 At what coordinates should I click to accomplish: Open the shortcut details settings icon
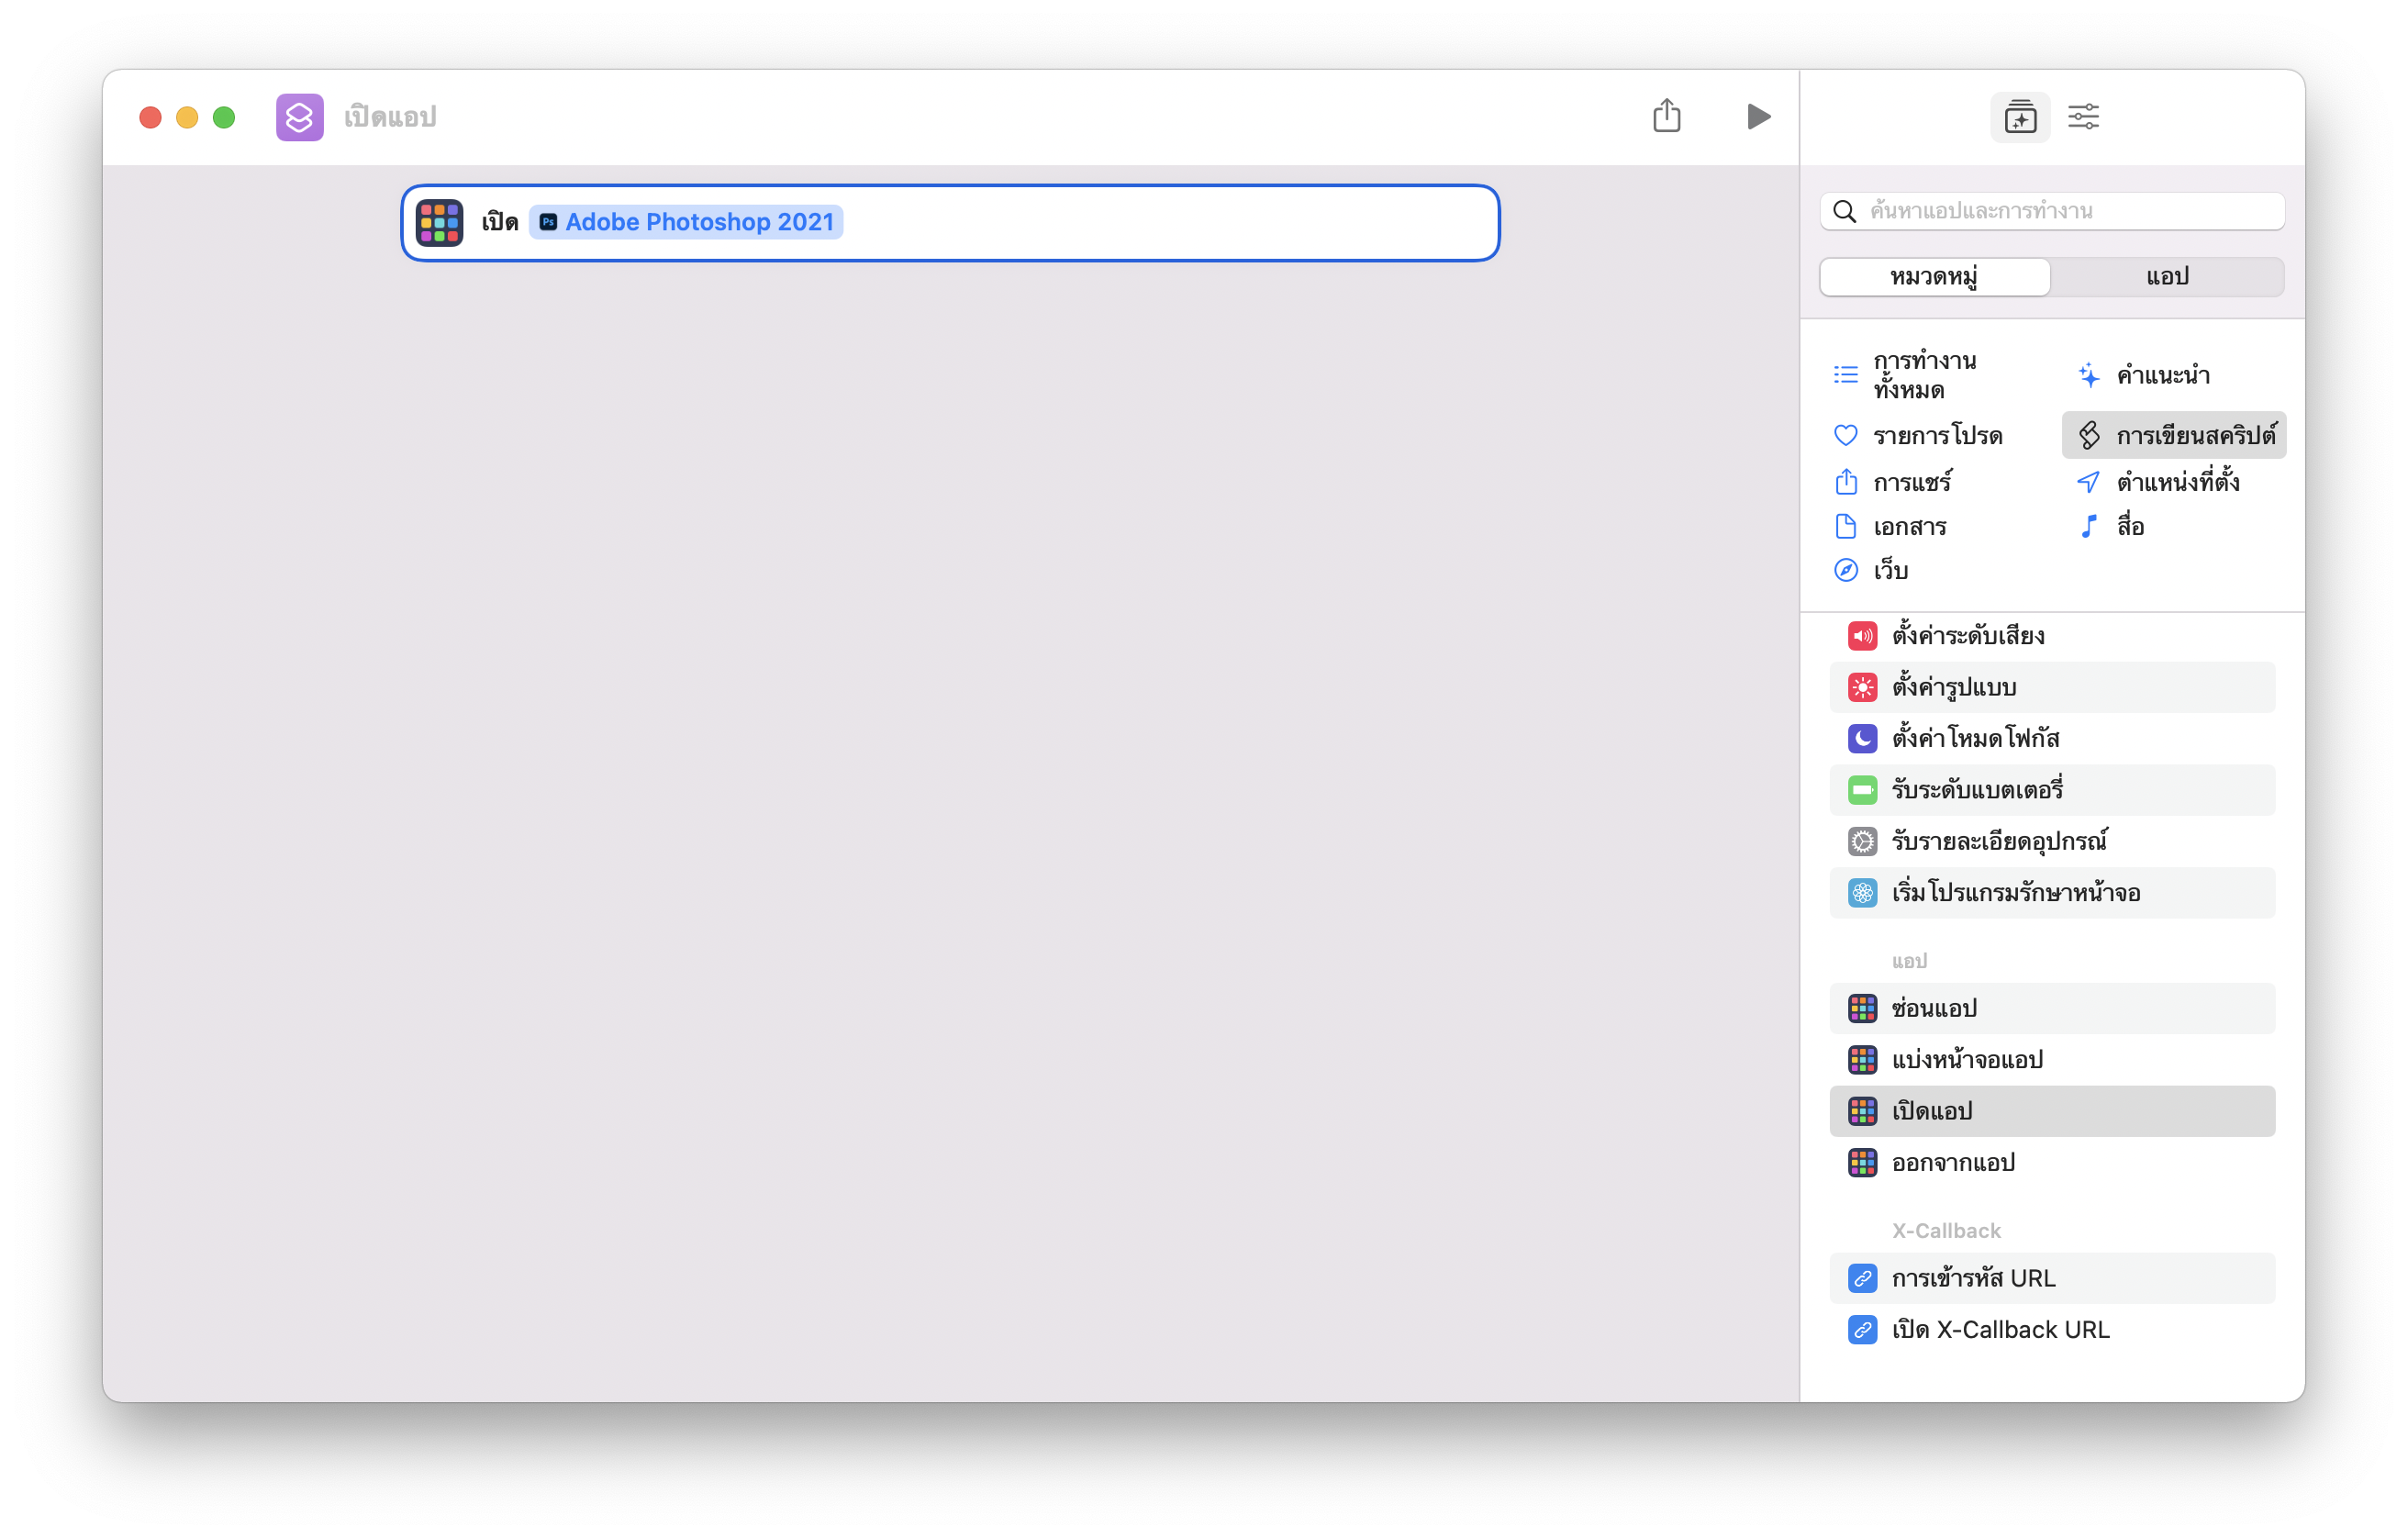tap(2083, 118)
